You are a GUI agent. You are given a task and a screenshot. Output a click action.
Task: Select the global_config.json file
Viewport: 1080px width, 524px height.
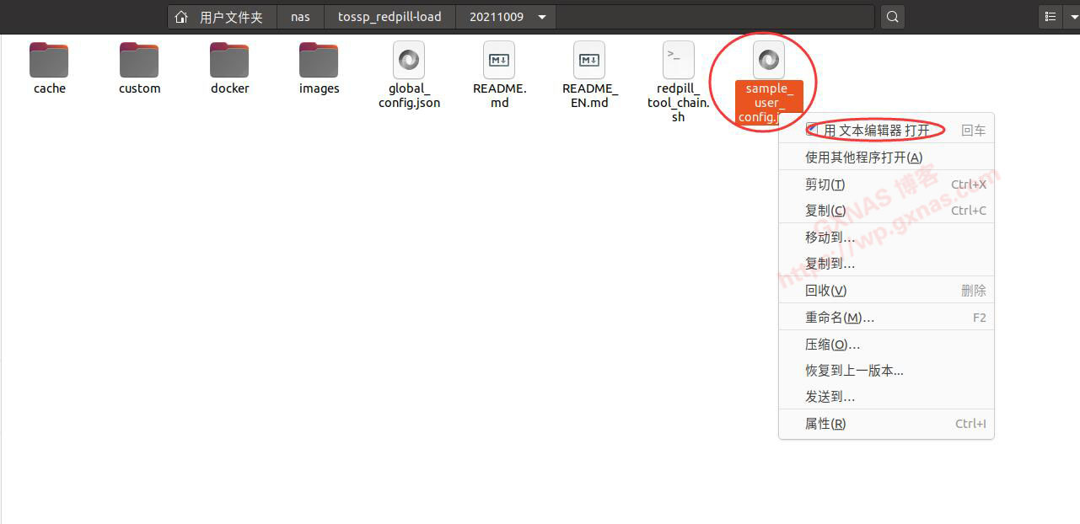tap(409, 61)
